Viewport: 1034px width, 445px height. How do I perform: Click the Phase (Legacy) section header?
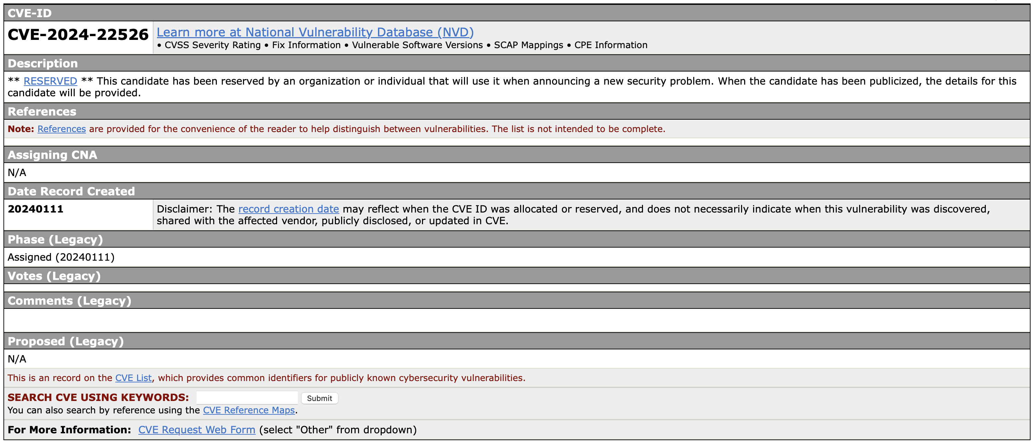point(55,239)
